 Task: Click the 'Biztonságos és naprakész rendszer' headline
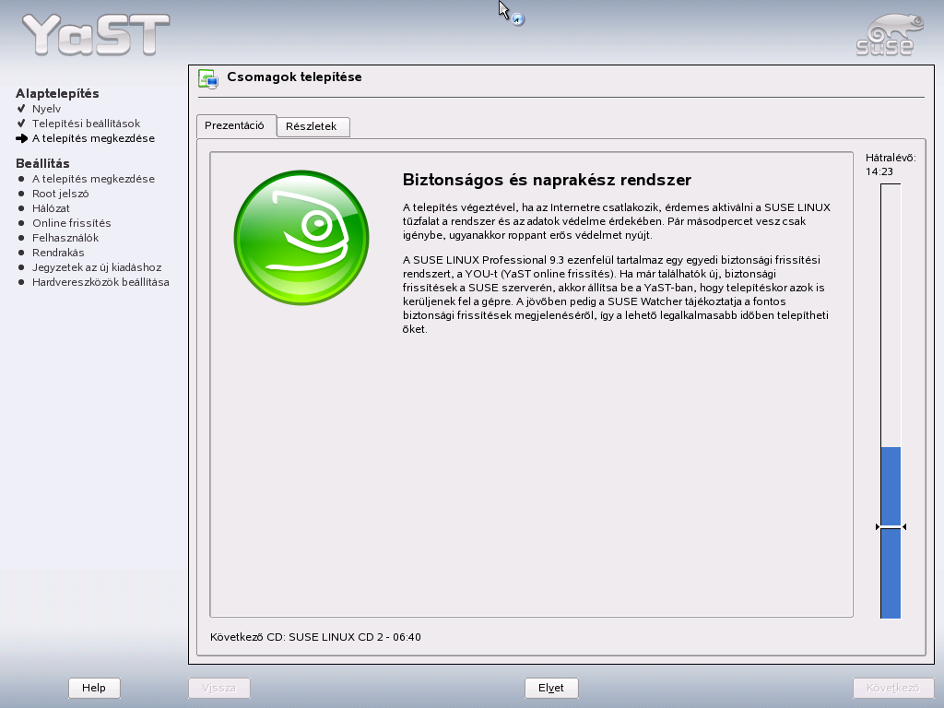547,180
